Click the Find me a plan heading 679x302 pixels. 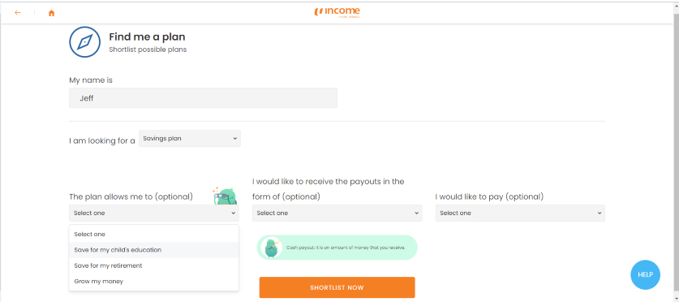[147, 37]
